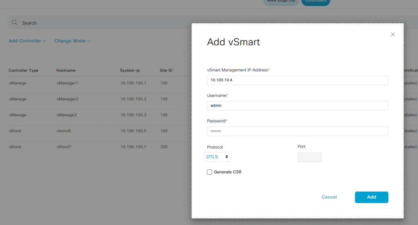Close the Add vSmart dialog
The height and width of the screenshot is (225, 418).
[393, 35]
